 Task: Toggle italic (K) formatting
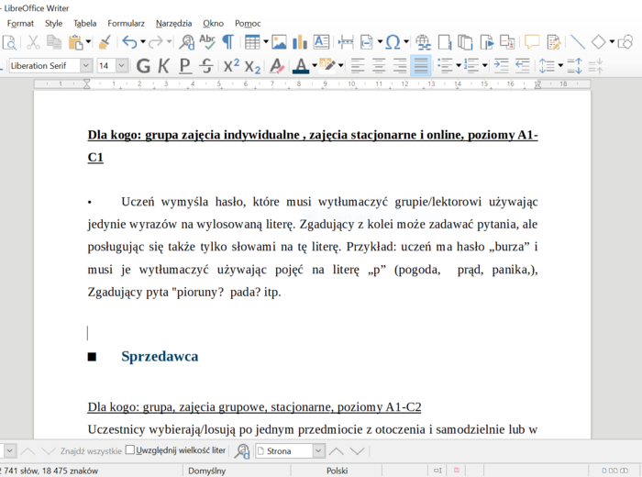(164, 66)
